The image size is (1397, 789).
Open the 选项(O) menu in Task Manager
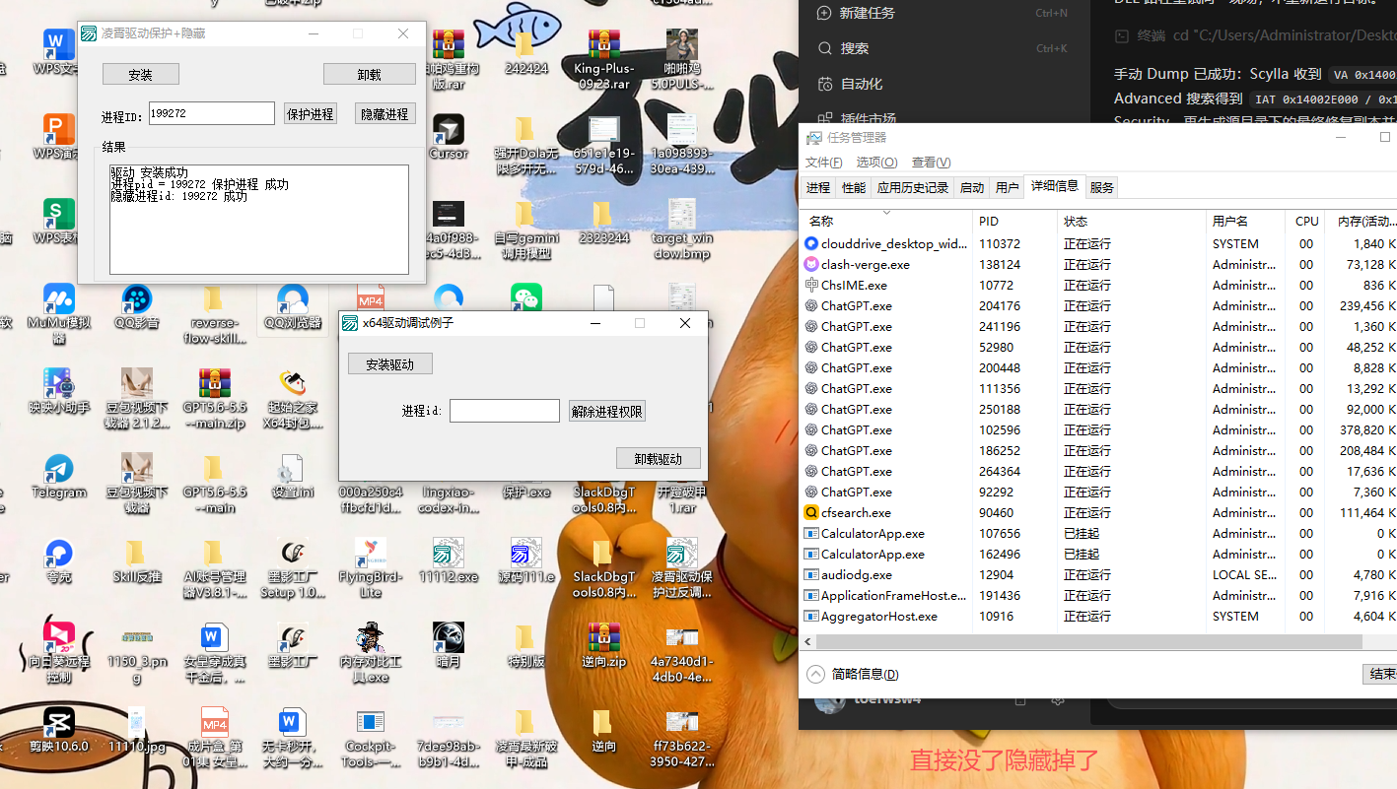click(876, 163)
